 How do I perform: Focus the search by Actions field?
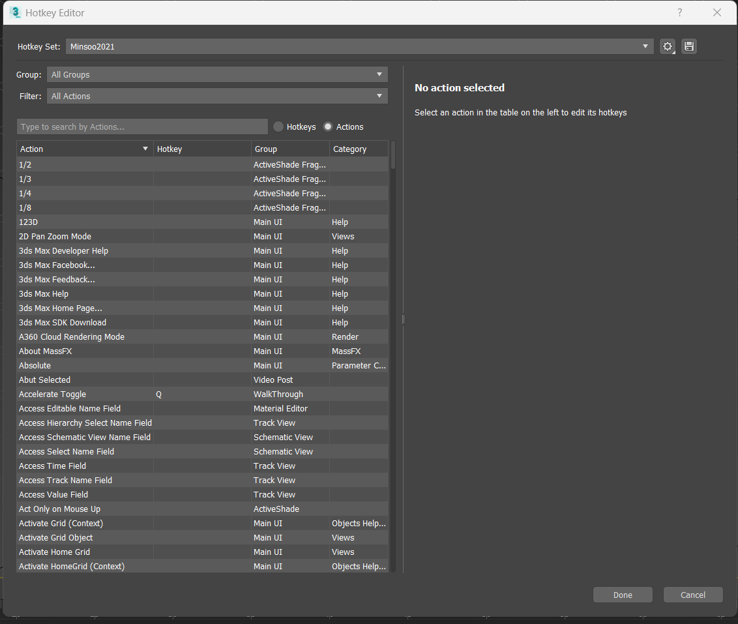coord(142,126)
